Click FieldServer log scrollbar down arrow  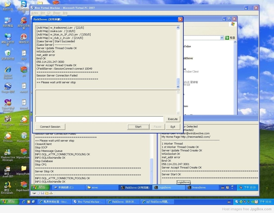(x=178, y=87)
